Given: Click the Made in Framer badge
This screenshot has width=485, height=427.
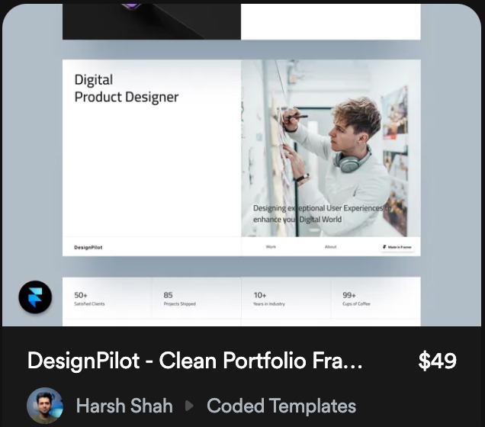Looking at the screenshot, I should coord(397,247).
